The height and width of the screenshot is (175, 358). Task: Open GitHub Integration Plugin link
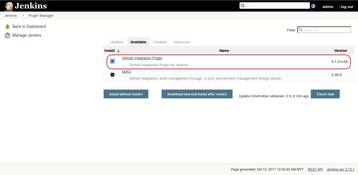(x=142, y=58)
